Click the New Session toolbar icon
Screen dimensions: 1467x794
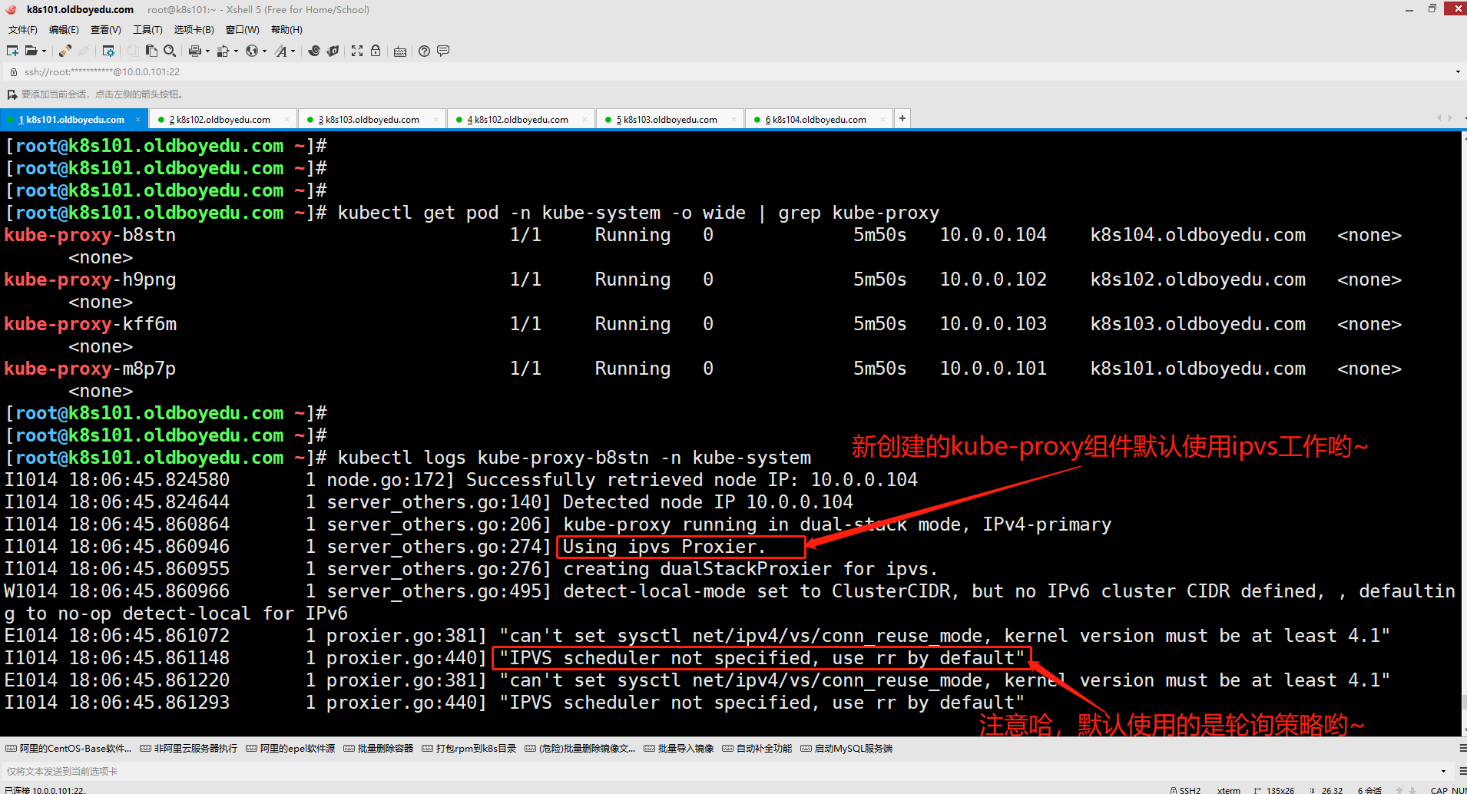tap(12, 51)
